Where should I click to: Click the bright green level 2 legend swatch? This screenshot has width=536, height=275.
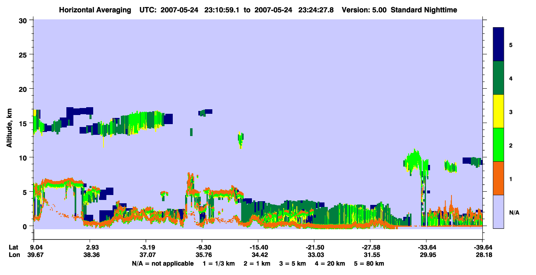click(498, 145)
